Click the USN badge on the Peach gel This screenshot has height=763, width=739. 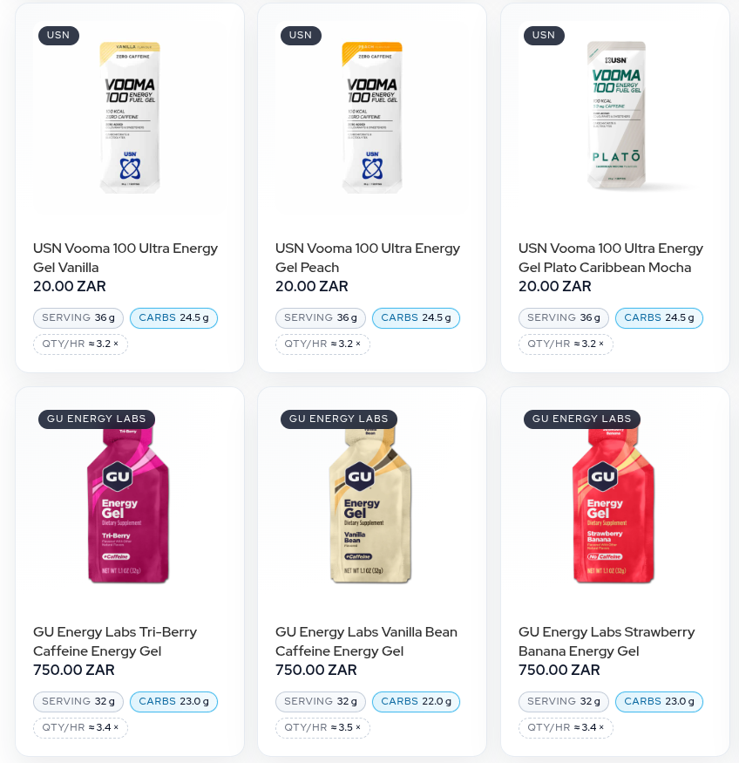tap(301, 35)
